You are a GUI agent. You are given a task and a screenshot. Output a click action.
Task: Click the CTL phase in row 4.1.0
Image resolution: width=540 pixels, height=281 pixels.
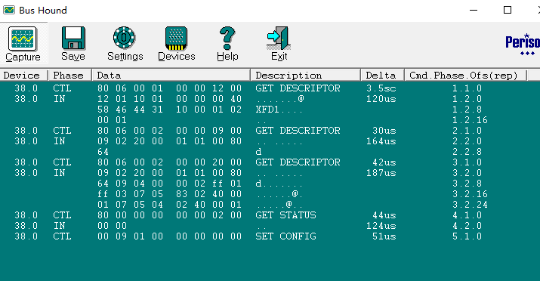(62, 215)
